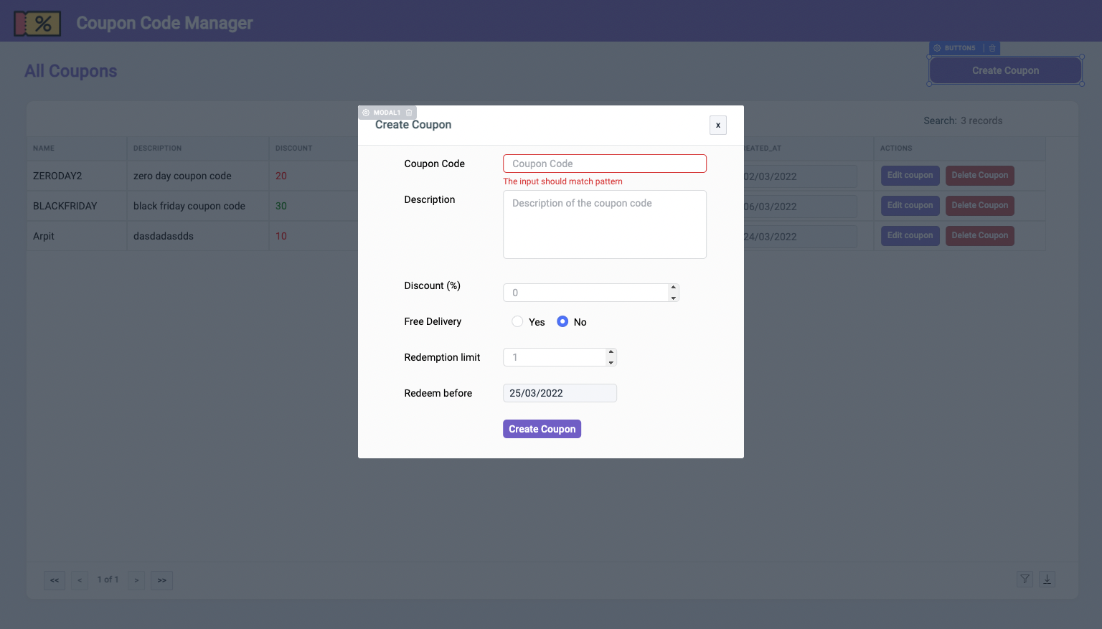The height and width of the screenshot is (629, 1102).
Task: Click the coupon percent logo icon
Action: click(x=37, y=24)
